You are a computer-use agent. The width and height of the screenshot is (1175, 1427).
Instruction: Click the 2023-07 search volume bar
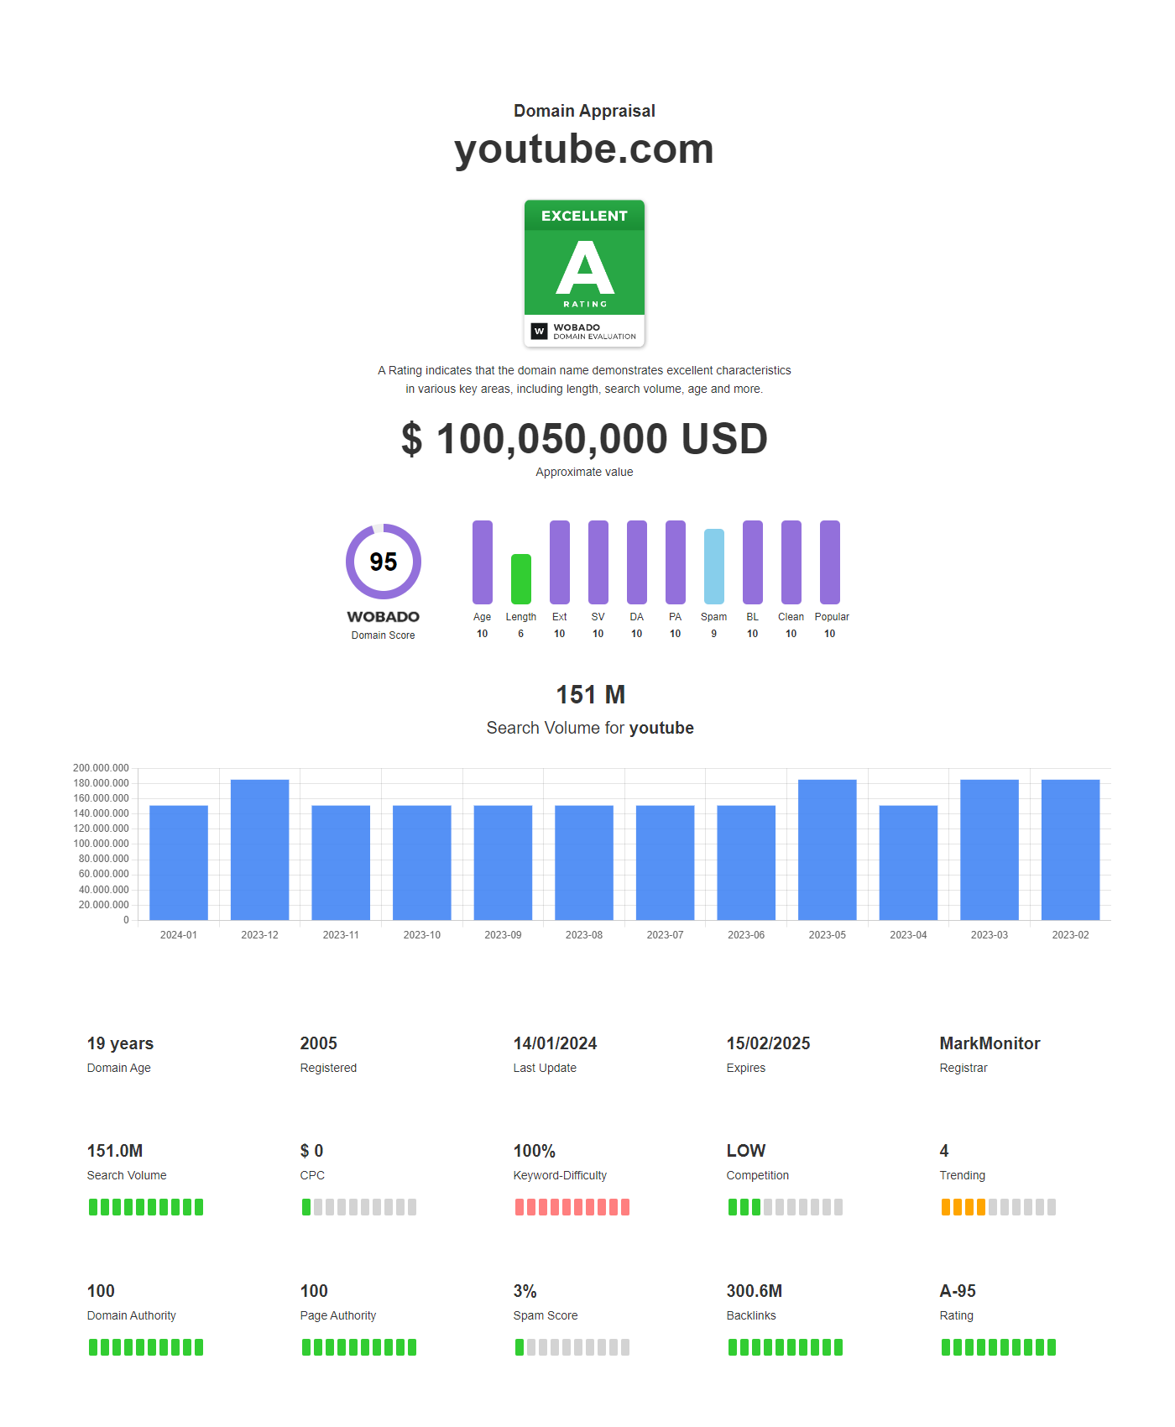[x=666, y=863]
